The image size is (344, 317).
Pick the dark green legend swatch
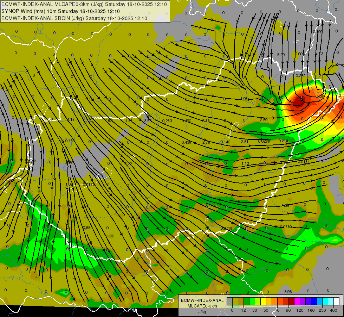pyautogui.click(x=247, y=301)
